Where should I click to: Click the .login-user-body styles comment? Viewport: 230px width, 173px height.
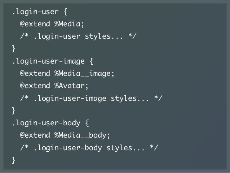click(89, 148)
